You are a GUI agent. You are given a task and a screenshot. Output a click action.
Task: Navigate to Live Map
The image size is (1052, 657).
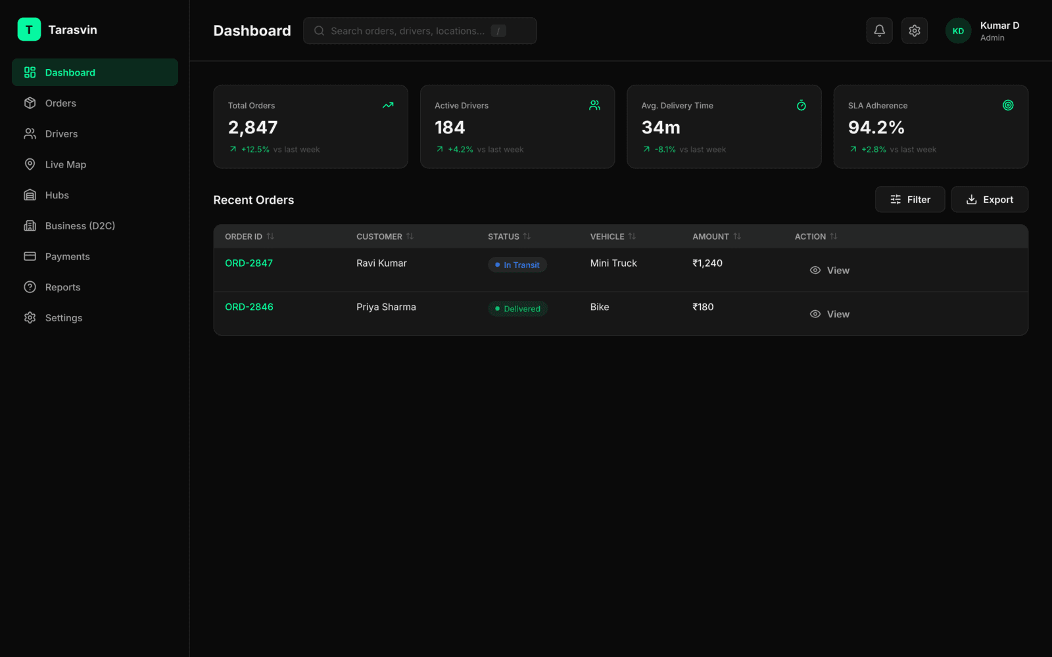click(x=95, y=164)
